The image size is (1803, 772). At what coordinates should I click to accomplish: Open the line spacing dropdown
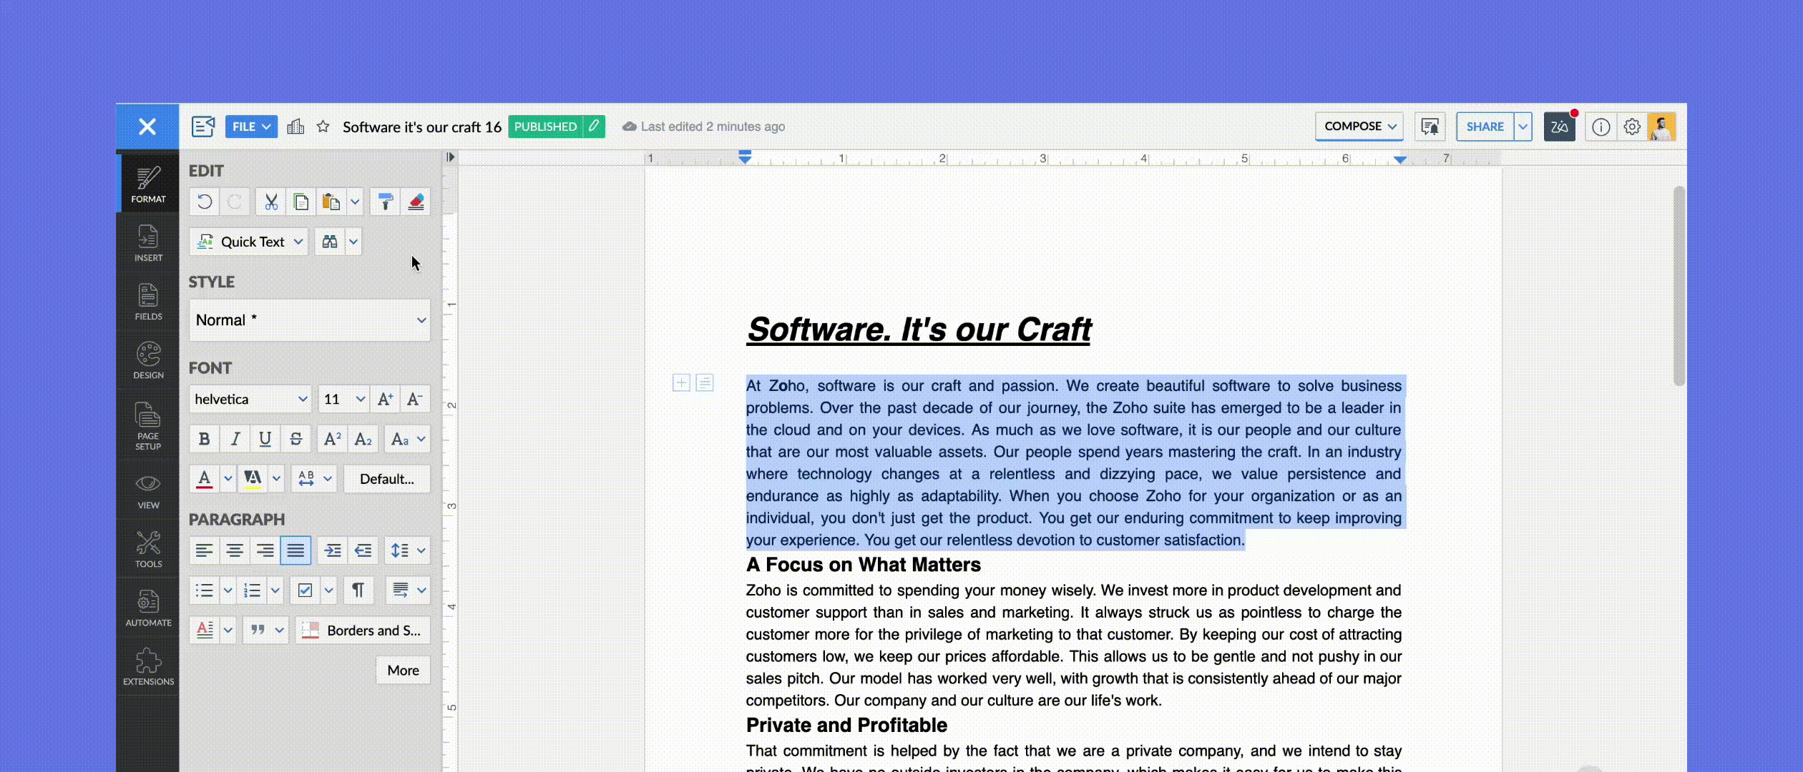pyautogui.click(x=407, y=550)
